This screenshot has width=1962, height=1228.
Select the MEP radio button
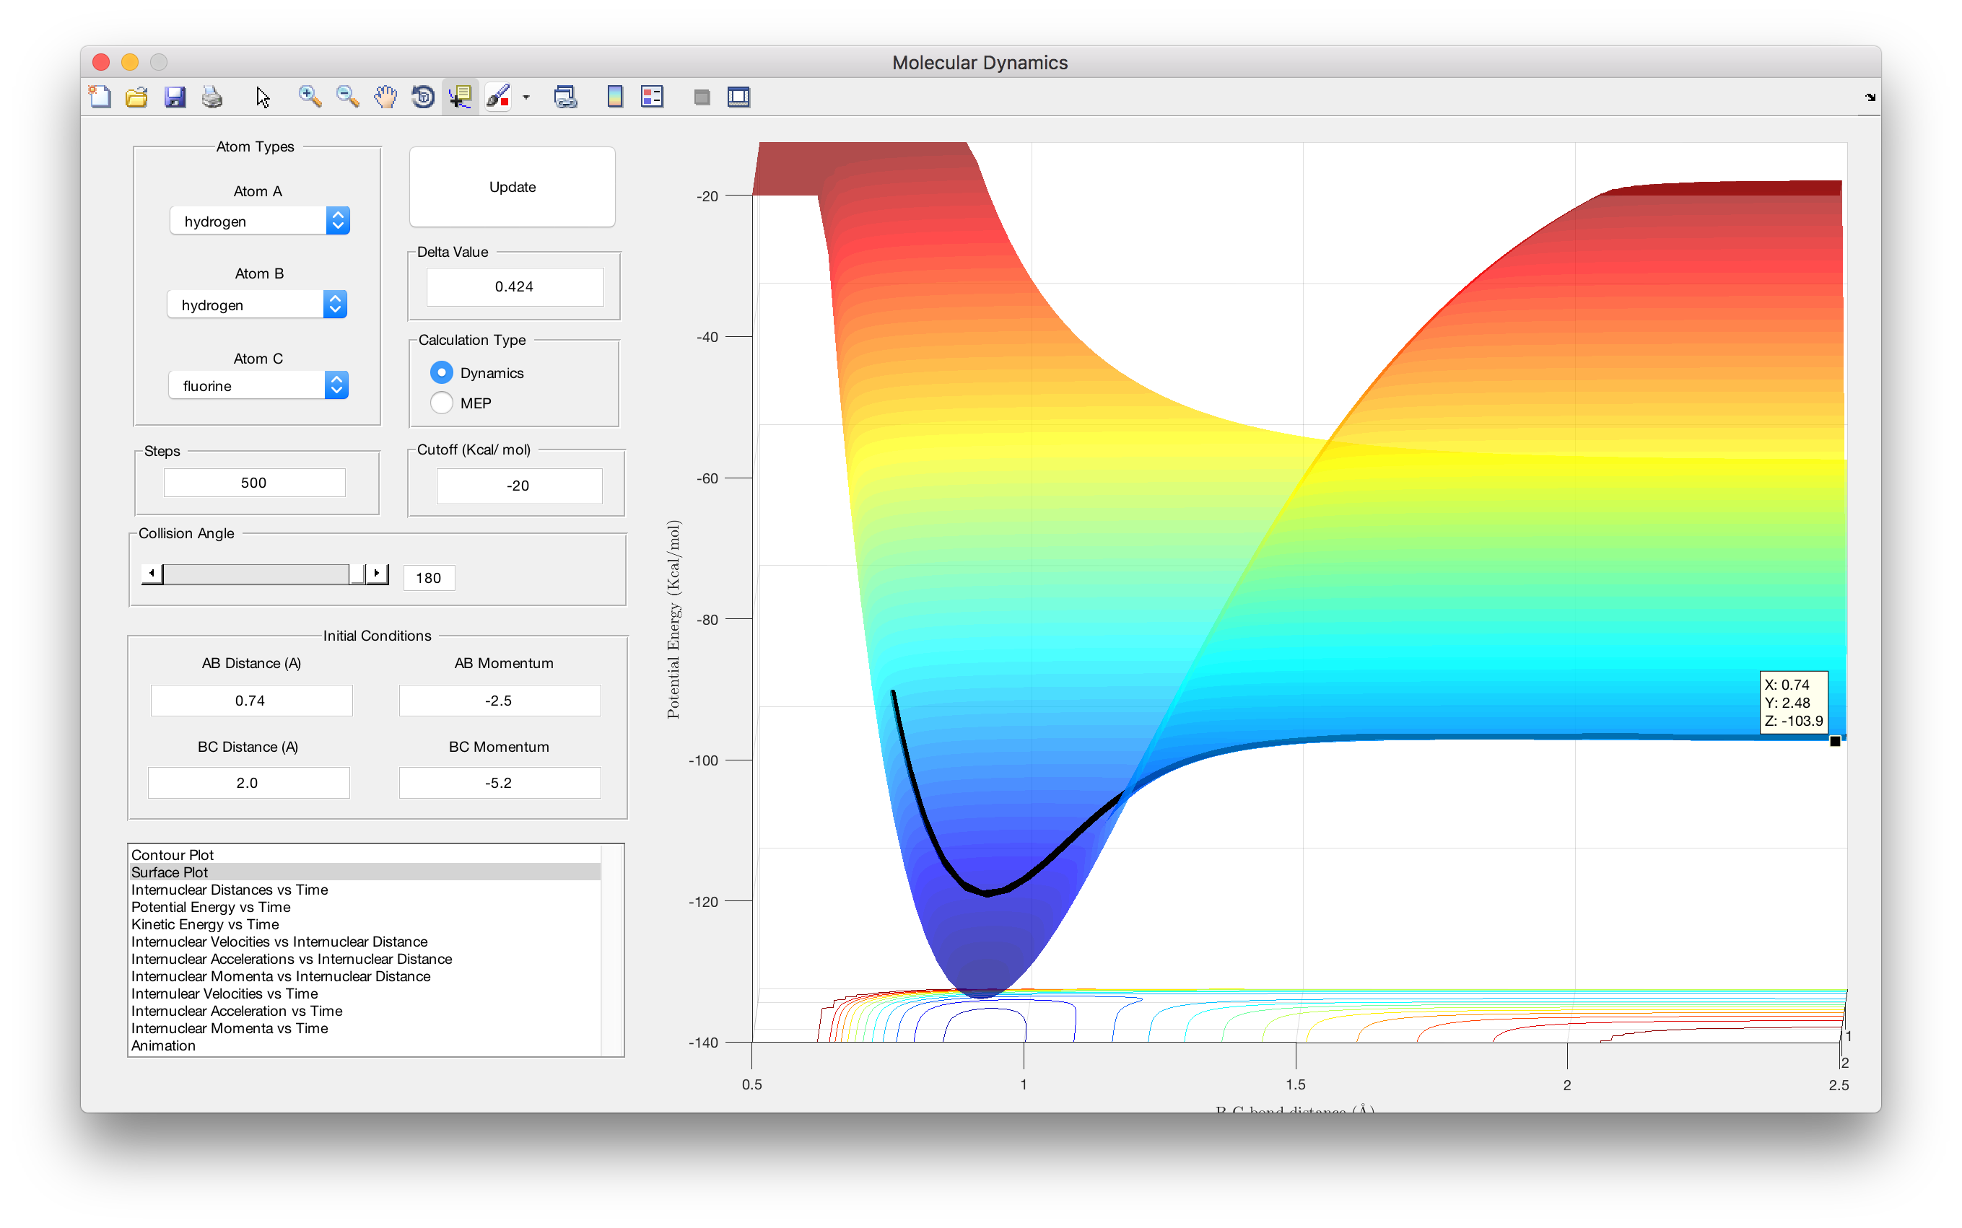441,403
